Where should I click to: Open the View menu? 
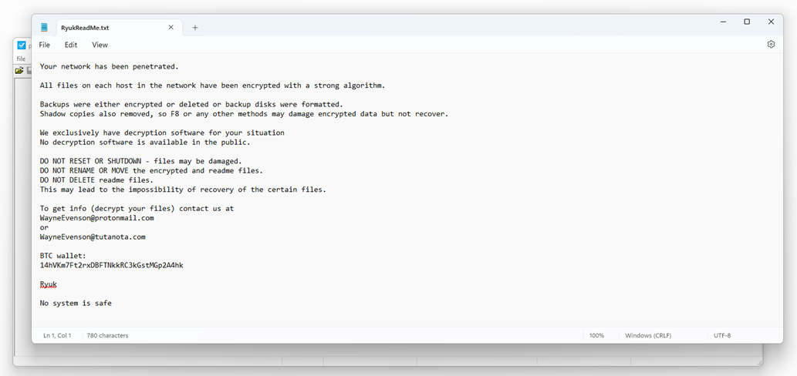click(x=100, y=45)
